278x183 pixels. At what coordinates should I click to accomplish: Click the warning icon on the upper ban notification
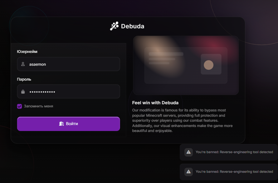click(188, 152)
